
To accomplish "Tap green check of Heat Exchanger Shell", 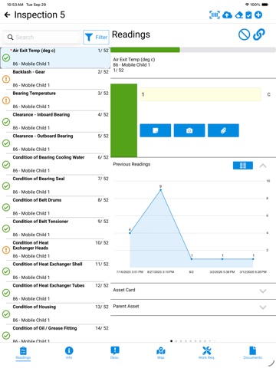I will (6, 271).
